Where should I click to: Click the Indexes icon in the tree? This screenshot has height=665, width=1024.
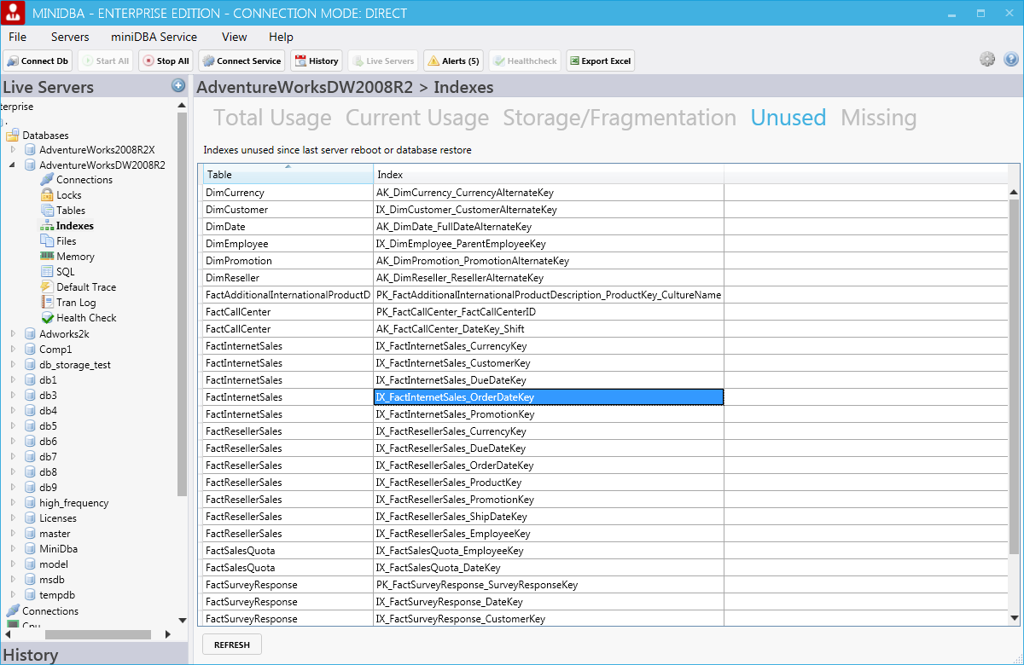click(48, 225)
